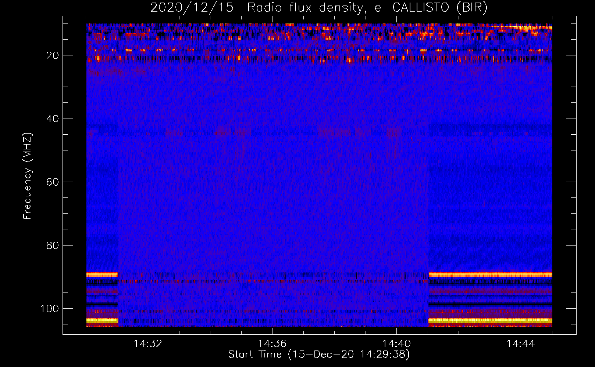Click the 14:36 time tick label
The height and width of the screenshot is (367, 595).
(x=272, y=344)
